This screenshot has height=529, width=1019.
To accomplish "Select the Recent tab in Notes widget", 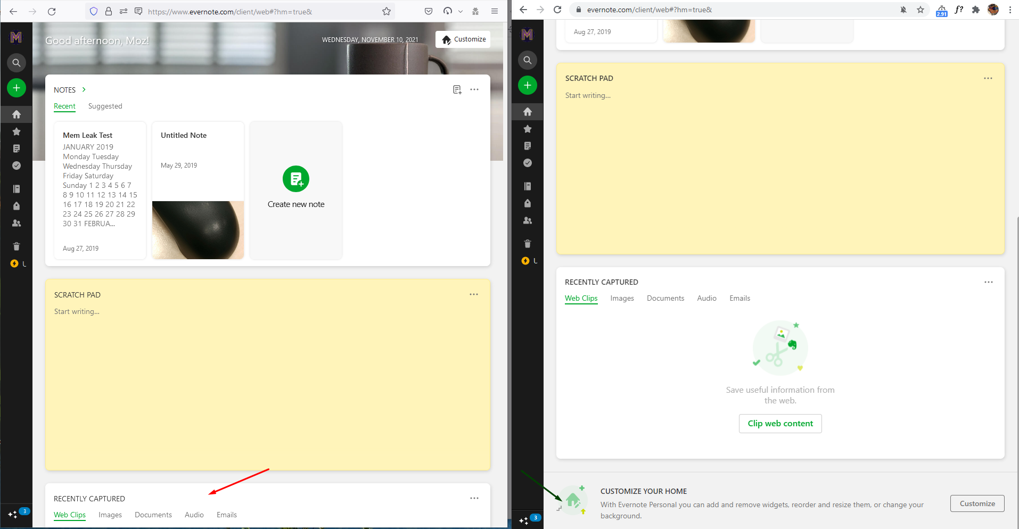I will pos(64,106).
